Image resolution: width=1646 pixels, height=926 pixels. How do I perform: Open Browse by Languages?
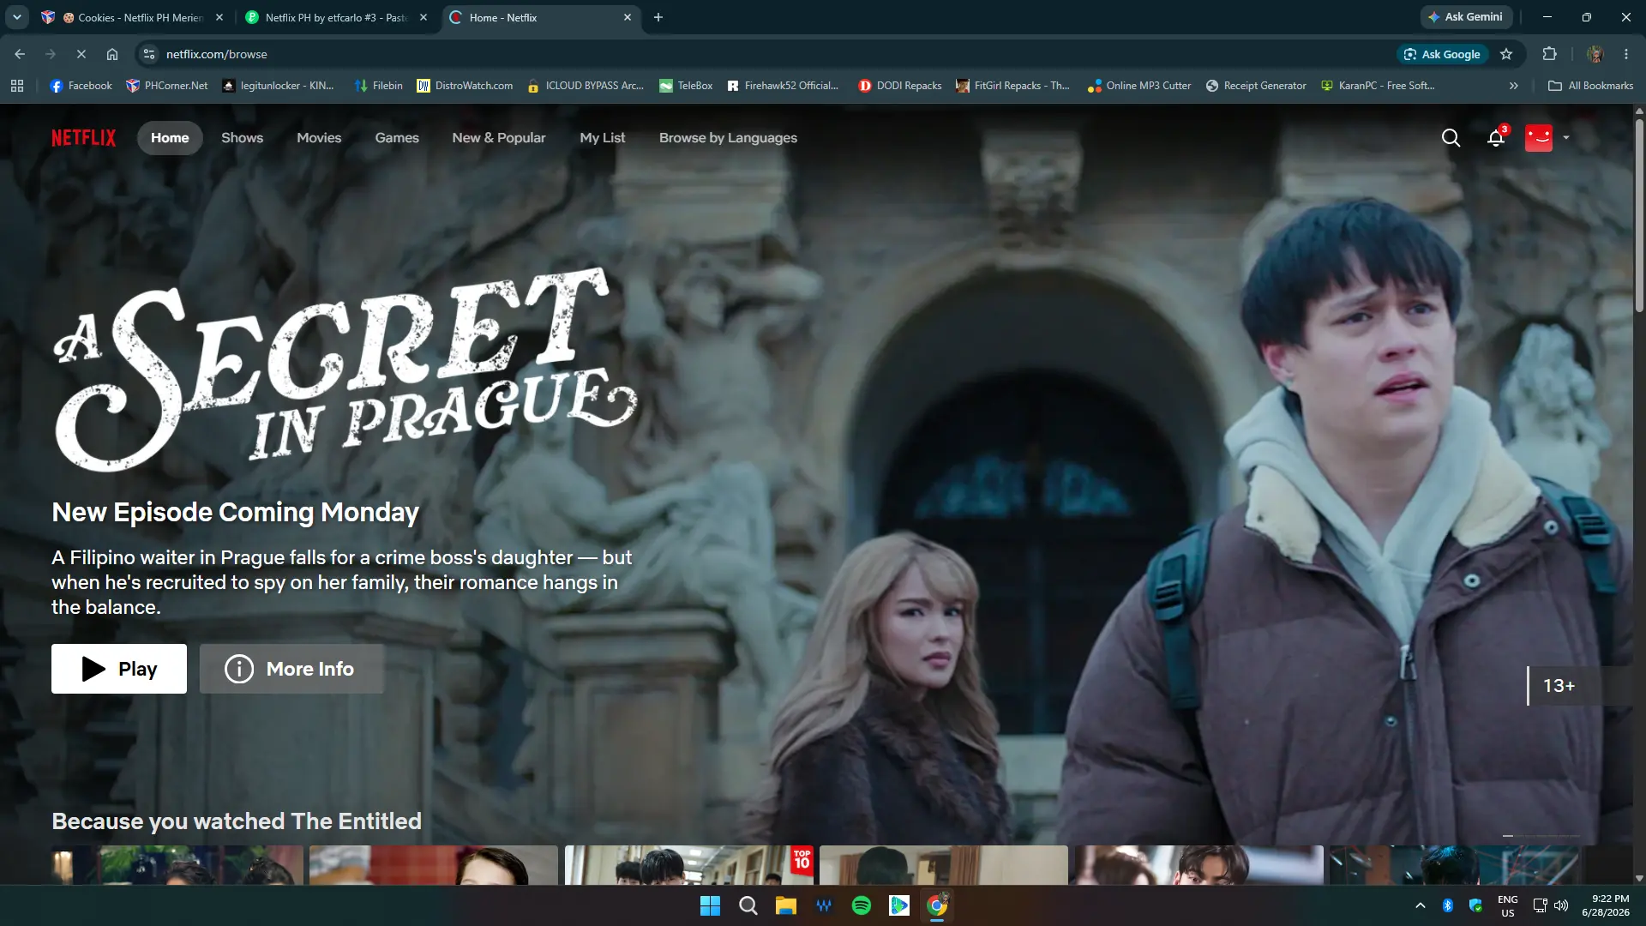coord(728,138)
